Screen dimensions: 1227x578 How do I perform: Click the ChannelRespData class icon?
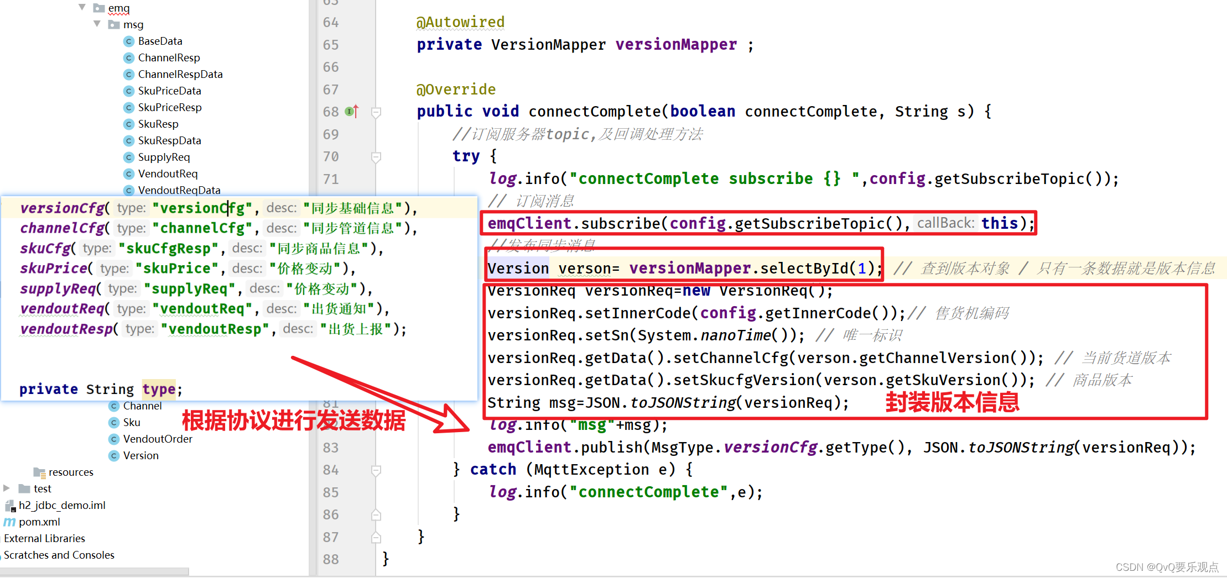(x=129, y=74)
